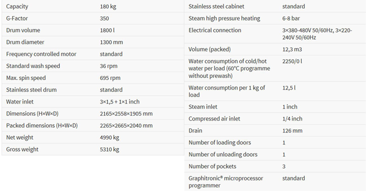Image resolution: width=366 pixels, height=191 pixels.
Task: Select the Water inlet specification value
Action: (x=120, y=101)
